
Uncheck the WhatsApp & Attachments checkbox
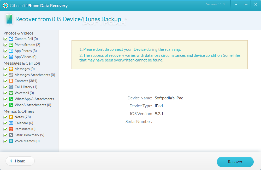(5, 99)
